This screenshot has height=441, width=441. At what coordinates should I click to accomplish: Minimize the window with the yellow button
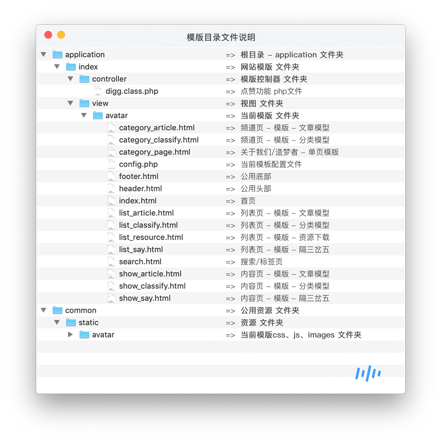pos(61,34)
